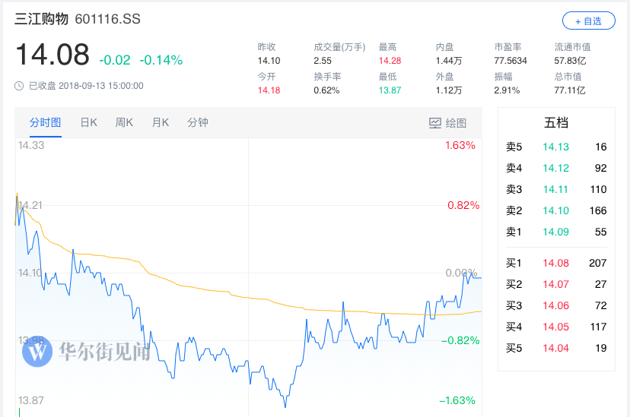Image resolution: width=630 pixels, height=417 pixels.
Task: Click the clock icon beside 已收盘
Action: 19,86
